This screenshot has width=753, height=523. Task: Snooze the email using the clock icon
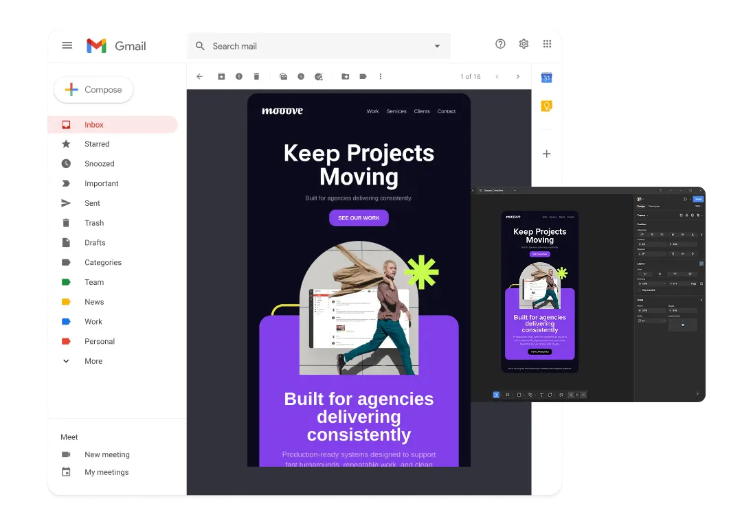click(x=301, y=76)
